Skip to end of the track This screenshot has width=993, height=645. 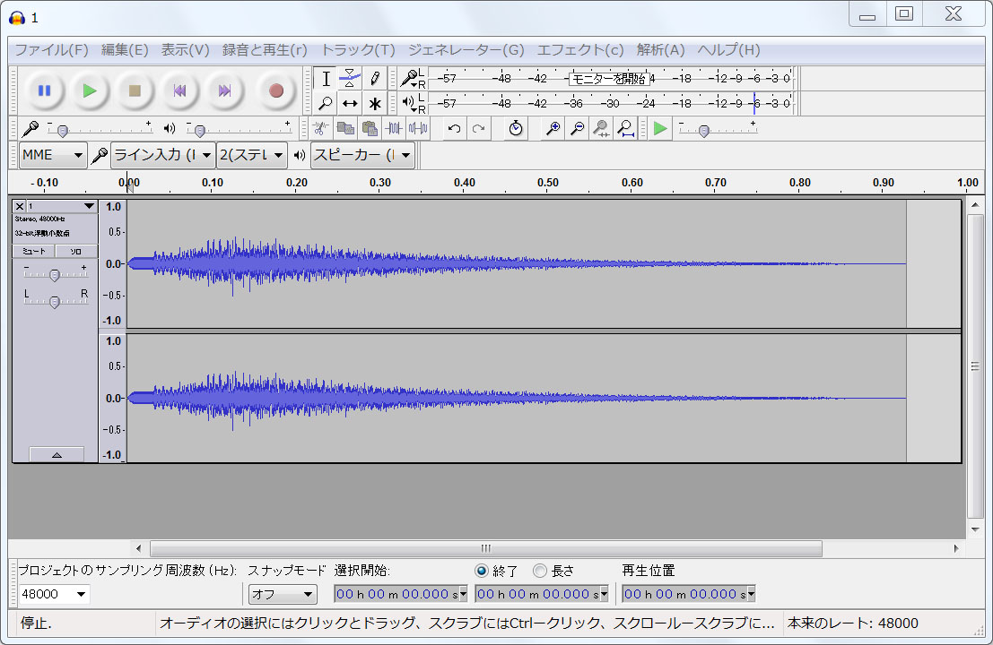(225, 91)
